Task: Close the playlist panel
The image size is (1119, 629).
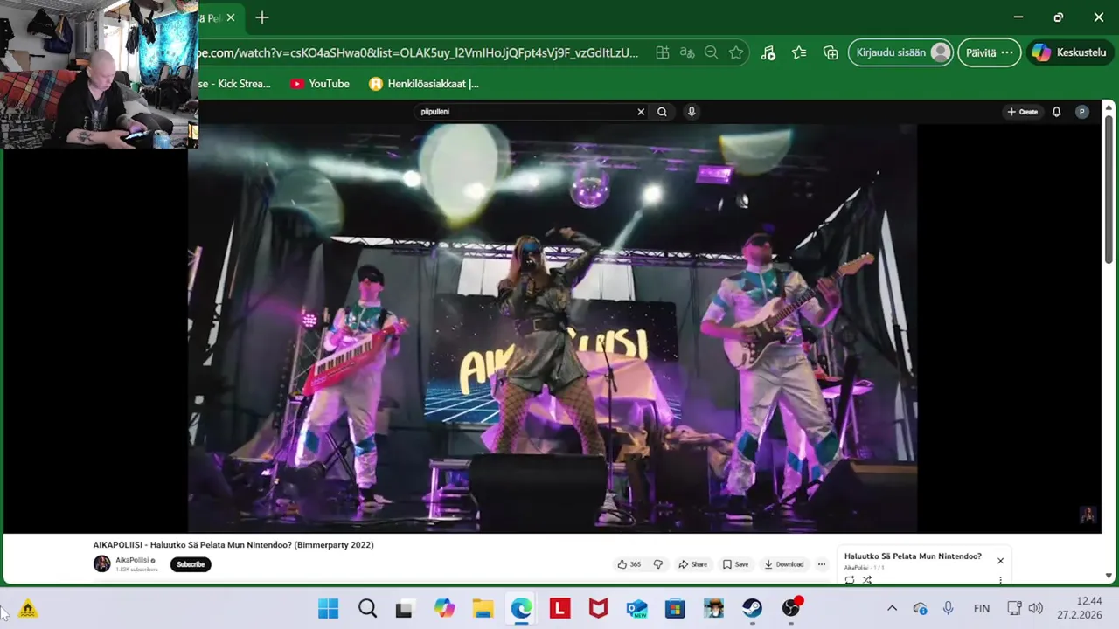Action: pyautogui.click(x=1000, y=561)
